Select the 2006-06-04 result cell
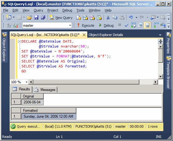Image resolution: width=173 pixels, height=141 pixels. pyautogui.click(x=32, y=102)
